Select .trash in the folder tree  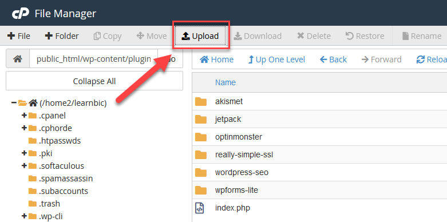point(49,204)
